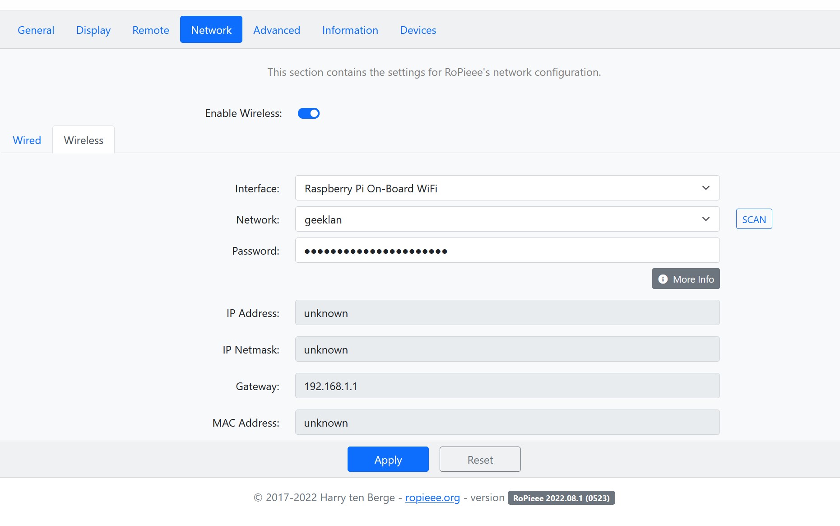Click the Interface label
The image size is (840, 526).
pos(257,189)
